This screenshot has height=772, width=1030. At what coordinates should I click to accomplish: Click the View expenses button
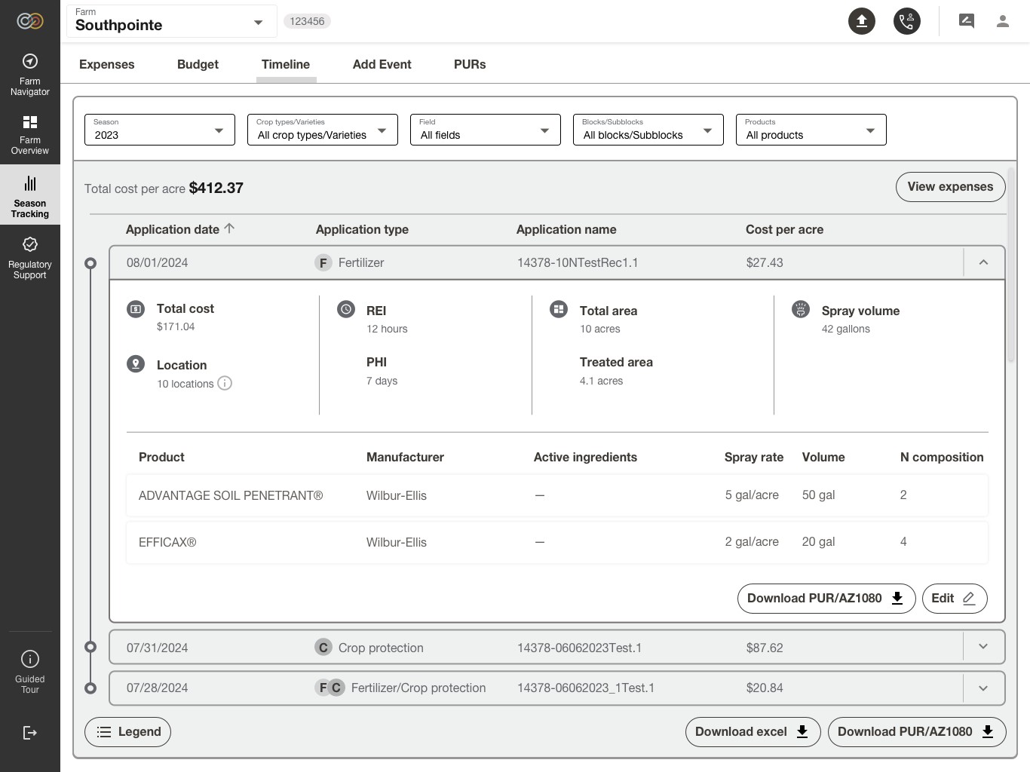(950, 187)
